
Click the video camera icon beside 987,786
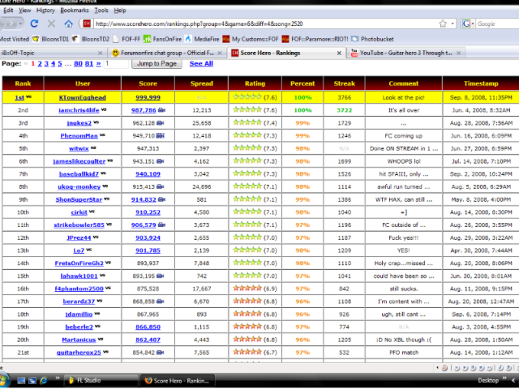161,110
